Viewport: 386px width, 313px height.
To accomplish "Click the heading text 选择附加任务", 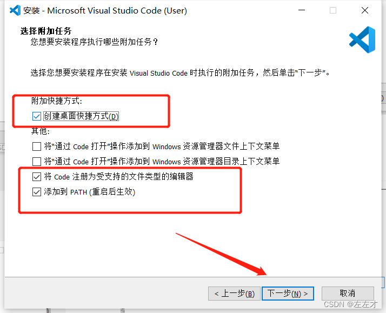I will click(x=46, y=31).
